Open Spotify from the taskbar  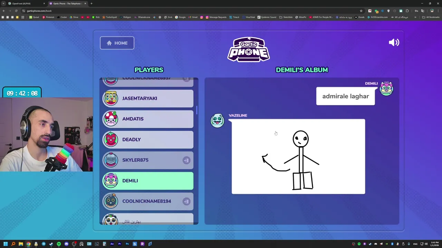[59, 244]
